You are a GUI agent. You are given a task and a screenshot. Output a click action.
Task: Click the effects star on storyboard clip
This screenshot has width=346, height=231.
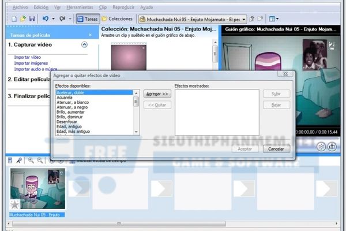(x=15, y=204)
